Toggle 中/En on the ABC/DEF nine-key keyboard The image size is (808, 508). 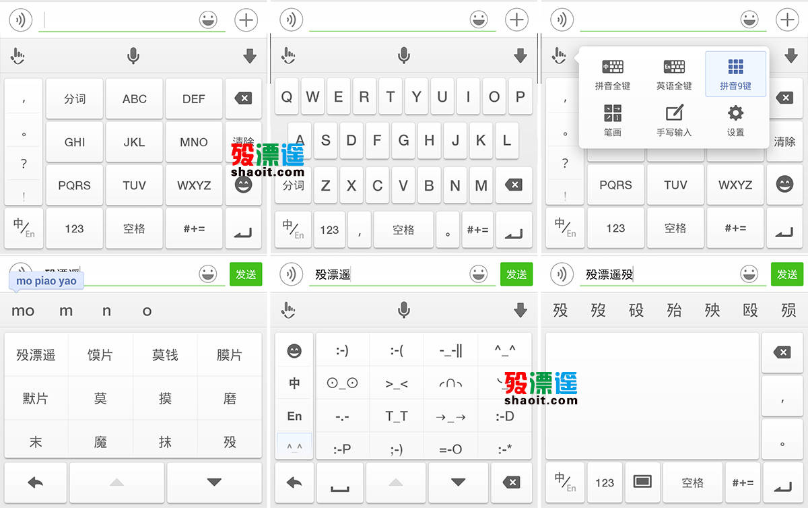coord(24,228)
